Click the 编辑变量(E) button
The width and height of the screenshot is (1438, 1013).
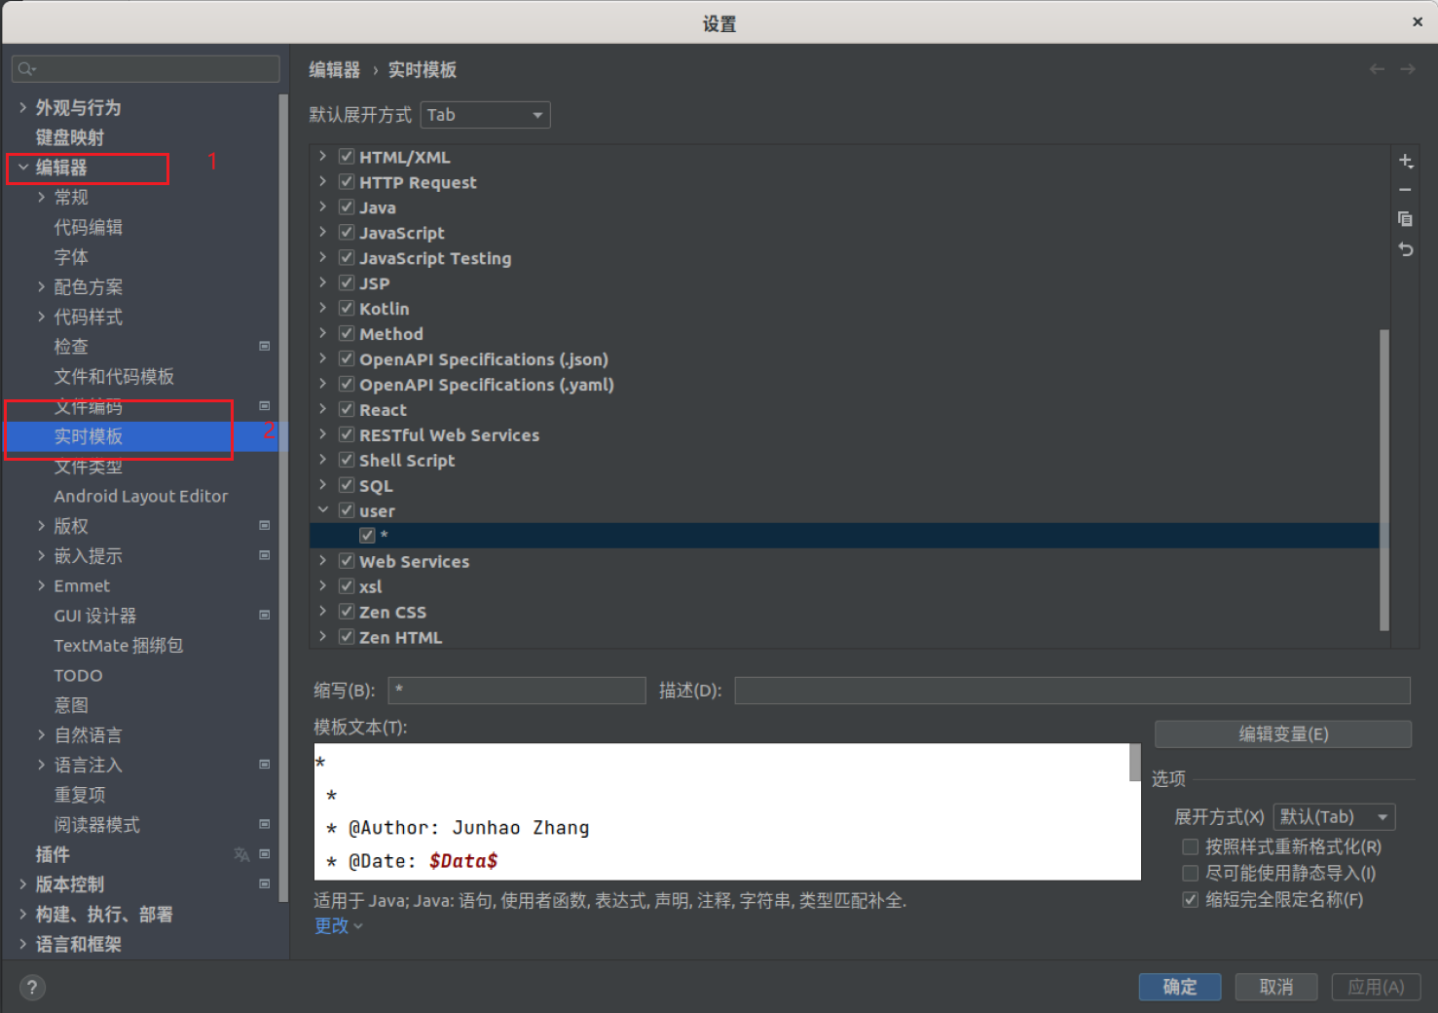[x=1283, y=733]
